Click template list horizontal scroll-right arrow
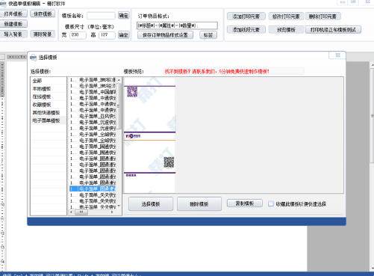 click(x=112, y=212)
